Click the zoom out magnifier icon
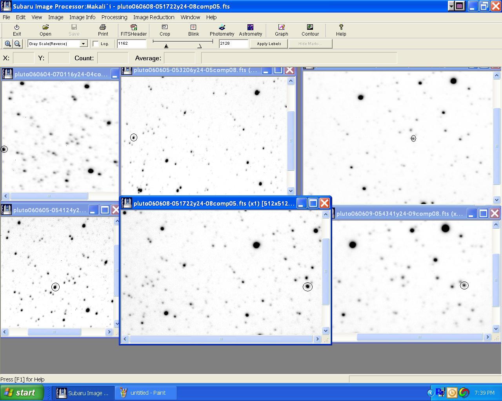 (x=17, y=44)
